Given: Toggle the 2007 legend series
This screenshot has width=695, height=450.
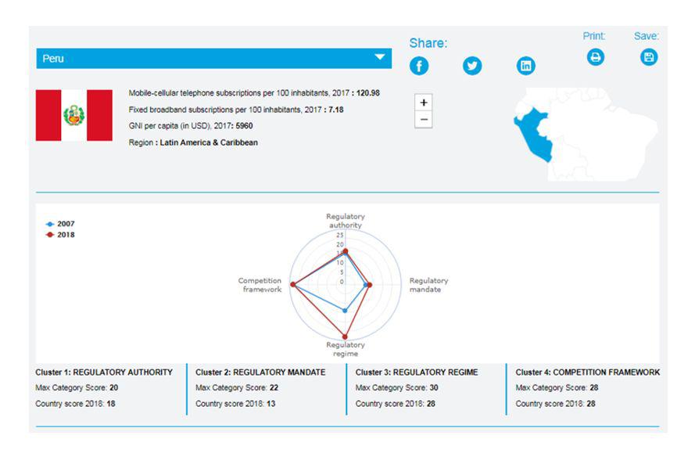Looking at the screenshot, I should [61, 224].
